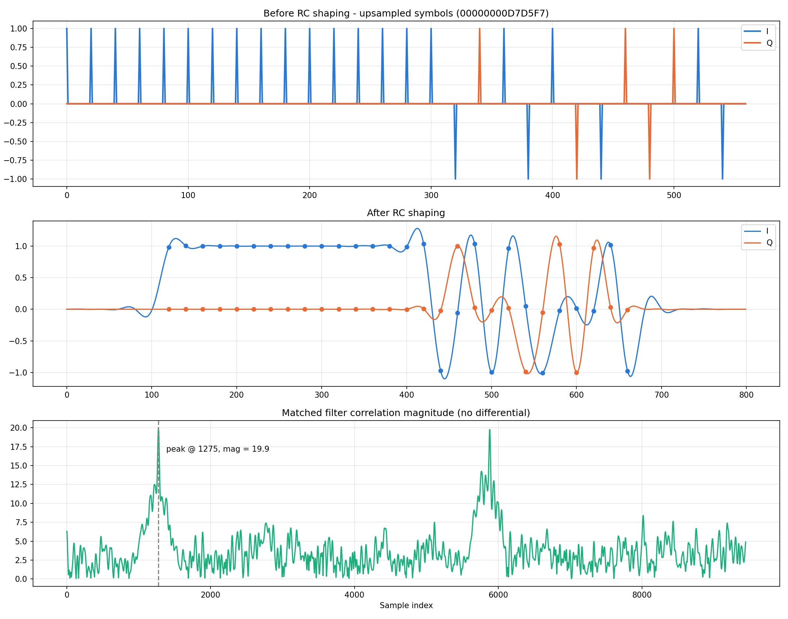Click the 'Before RC shaping - upsampled symbols' title
Image resolution: width=788 pixels, height=619 pixels.
(x=406, y=14)
